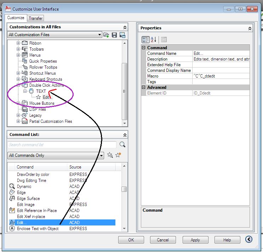Select the Edit... item under TEXT

point(47,97)
